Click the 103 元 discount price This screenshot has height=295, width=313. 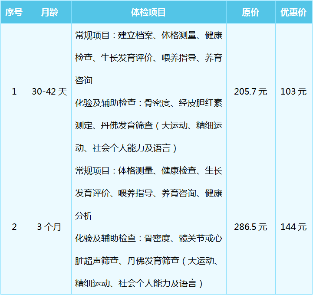tap(293, 92)
